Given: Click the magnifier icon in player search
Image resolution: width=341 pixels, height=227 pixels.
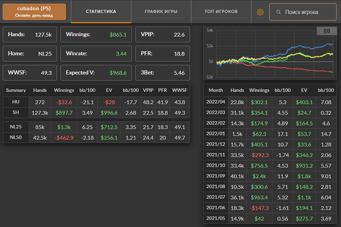Looking at the screenshot, I should pyautogui.click(x=278, y=12).
